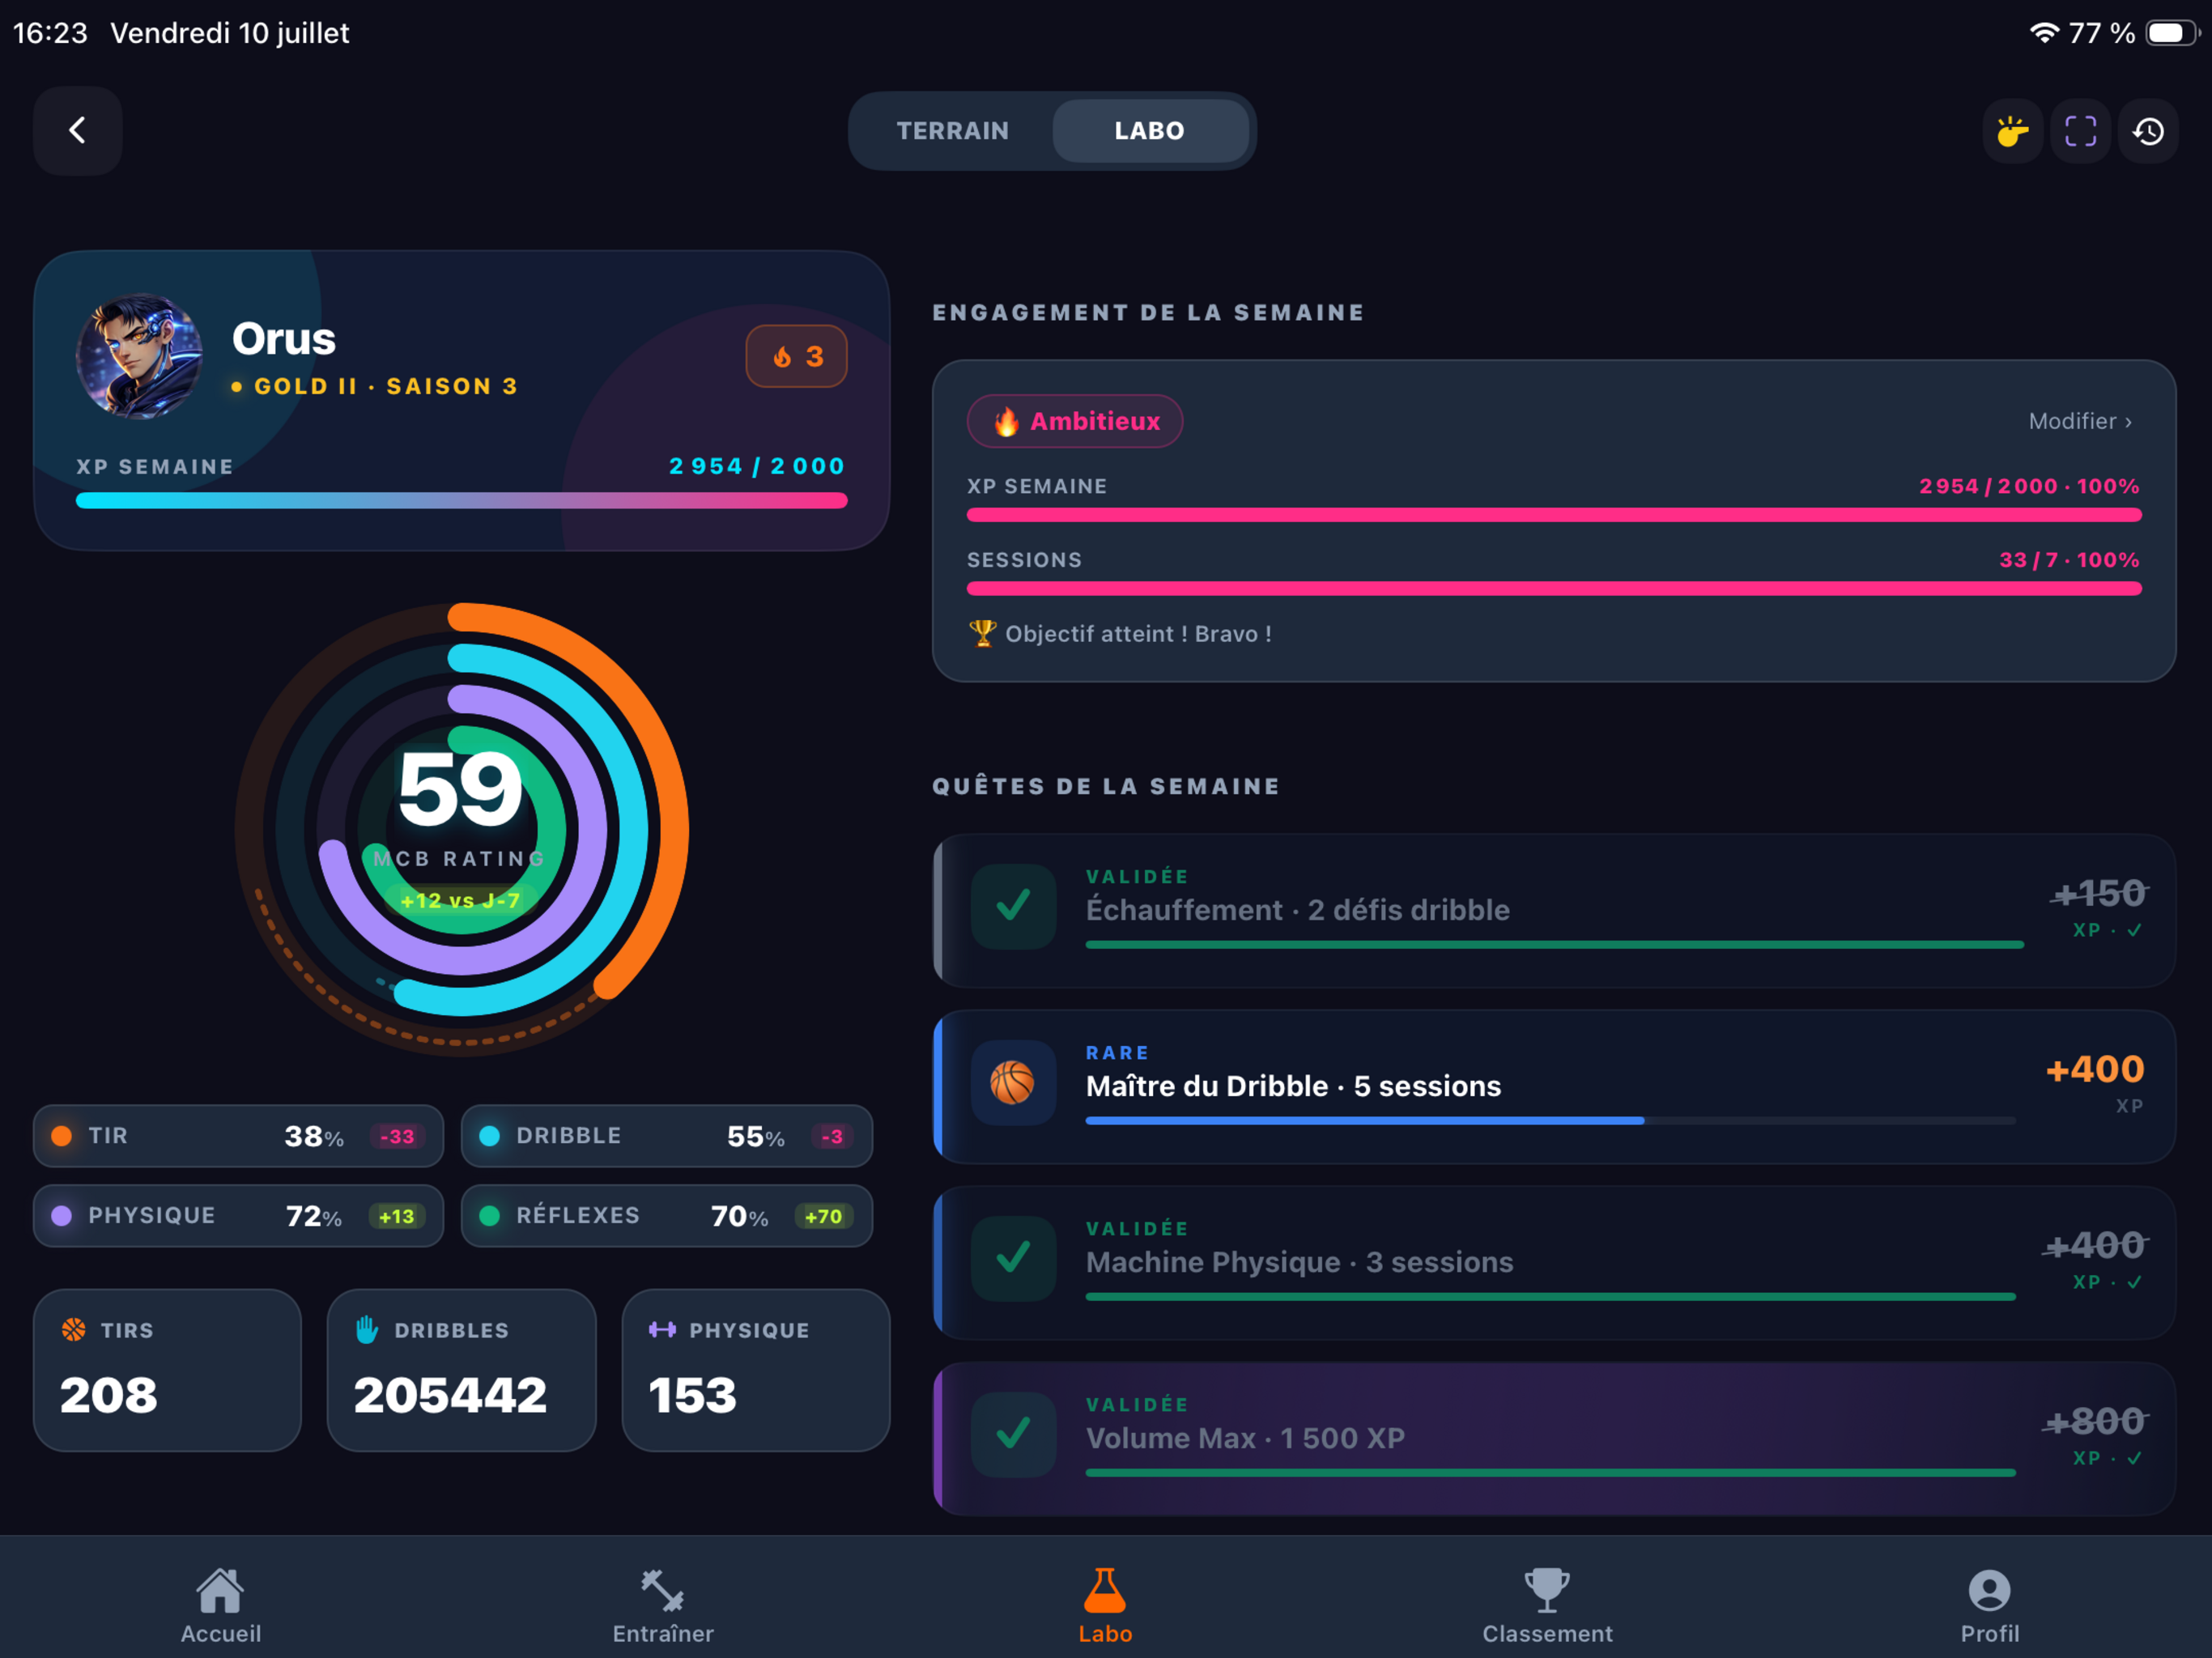Switch to the TERRAIN view
2212x1658 pixels.
pos(953,131)
